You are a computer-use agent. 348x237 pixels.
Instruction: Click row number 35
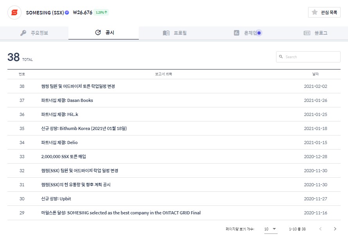(x=22, y=128)
